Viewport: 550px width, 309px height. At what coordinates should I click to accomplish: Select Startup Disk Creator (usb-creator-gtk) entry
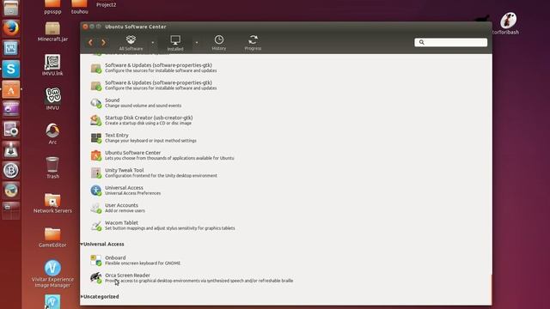click(149, 118)
